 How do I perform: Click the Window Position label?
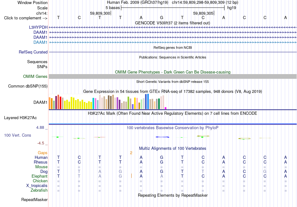point(33,3)
